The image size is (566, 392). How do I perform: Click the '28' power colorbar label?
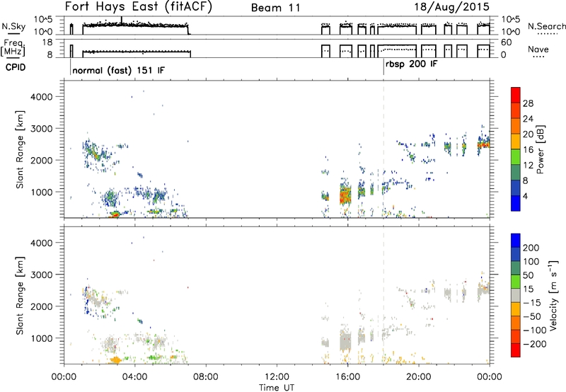coord(528,103)
